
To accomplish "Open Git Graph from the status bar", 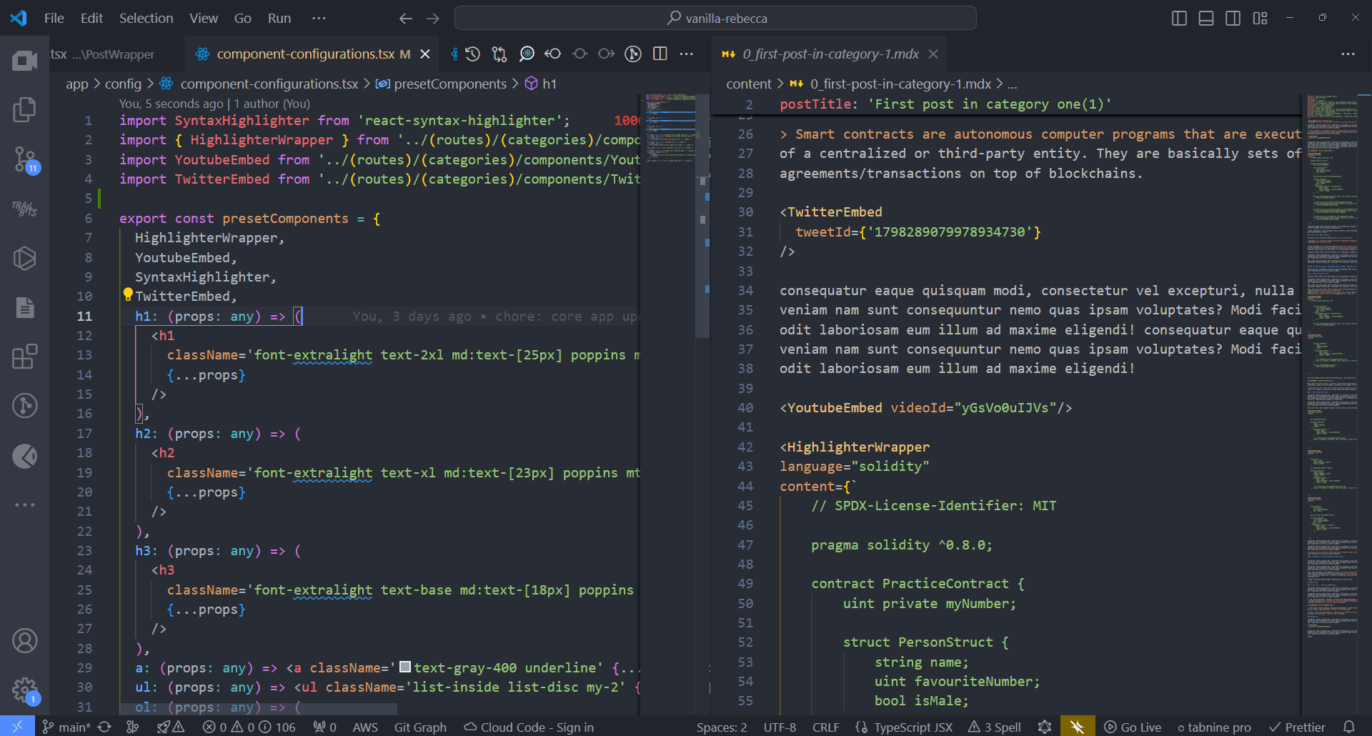I will [x=420, y=727].
